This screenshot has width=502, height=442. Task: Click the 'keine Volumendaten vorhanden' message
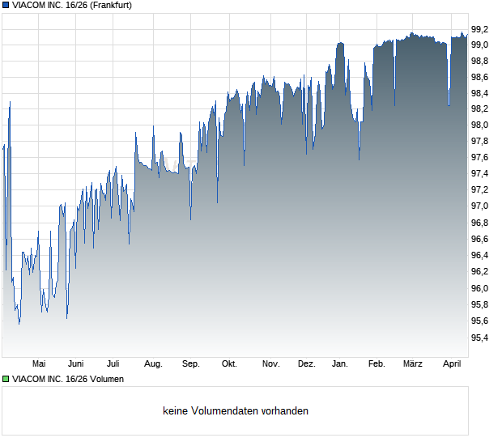point(236,411)
